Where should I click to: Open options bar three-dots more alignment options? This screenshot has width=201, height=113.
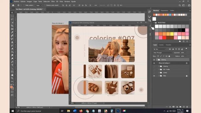click(96, 5)
